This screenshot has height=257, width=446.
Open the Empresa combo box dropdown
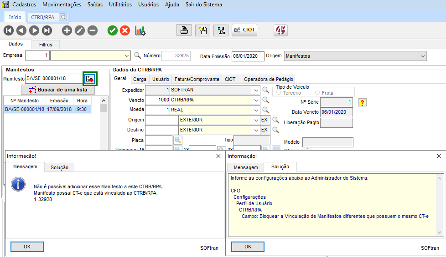(x=127, y=56)
